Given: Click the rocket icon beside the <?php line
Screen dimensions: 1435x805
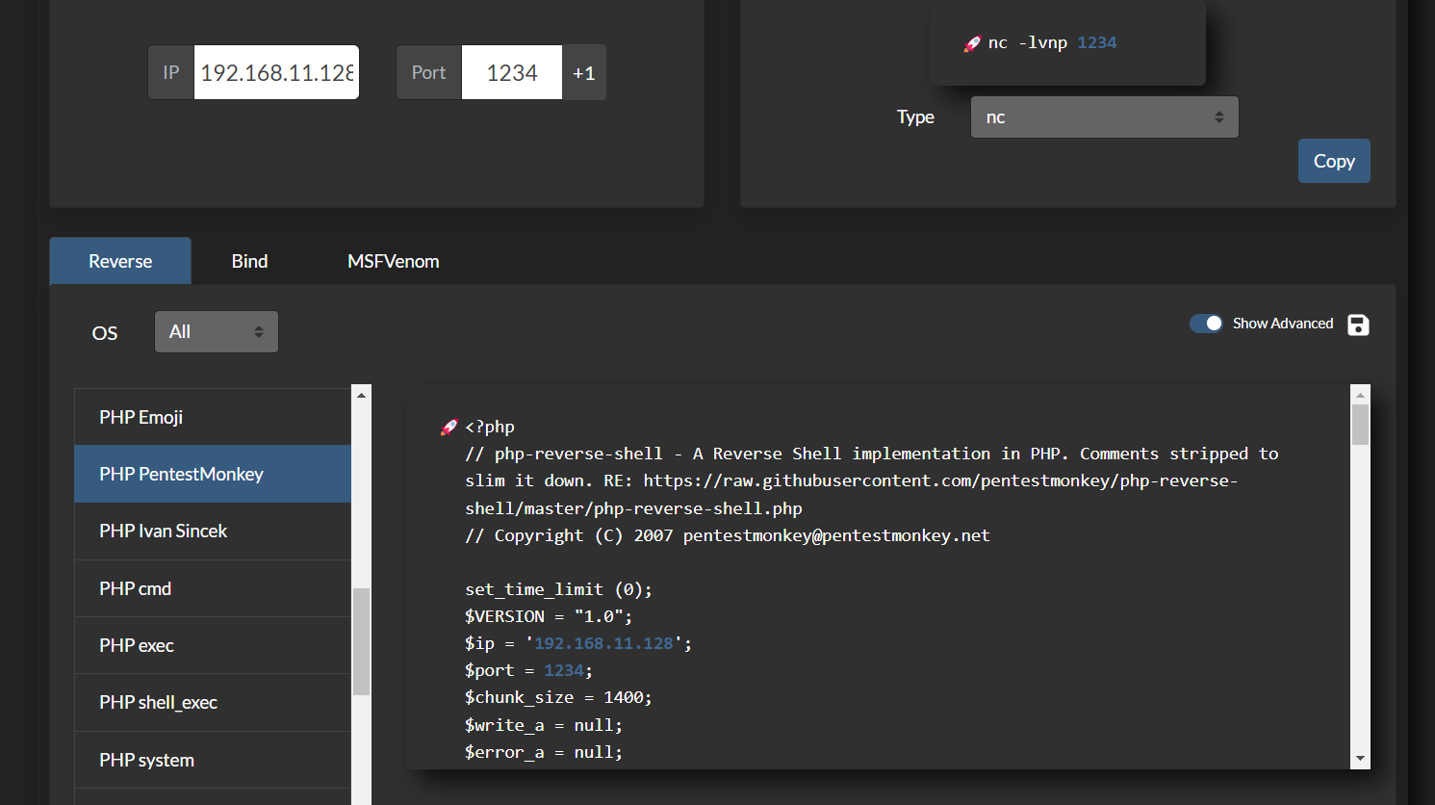Looking at the screenshot, I should [448, 427].
